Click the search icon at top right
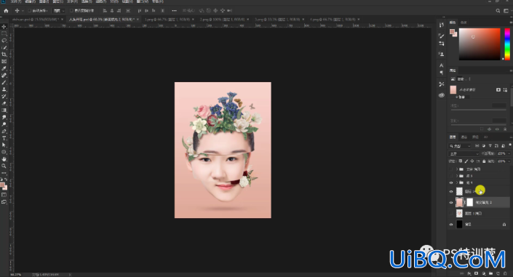The width and height of the screenshot is (513, 277). (498, 10)
